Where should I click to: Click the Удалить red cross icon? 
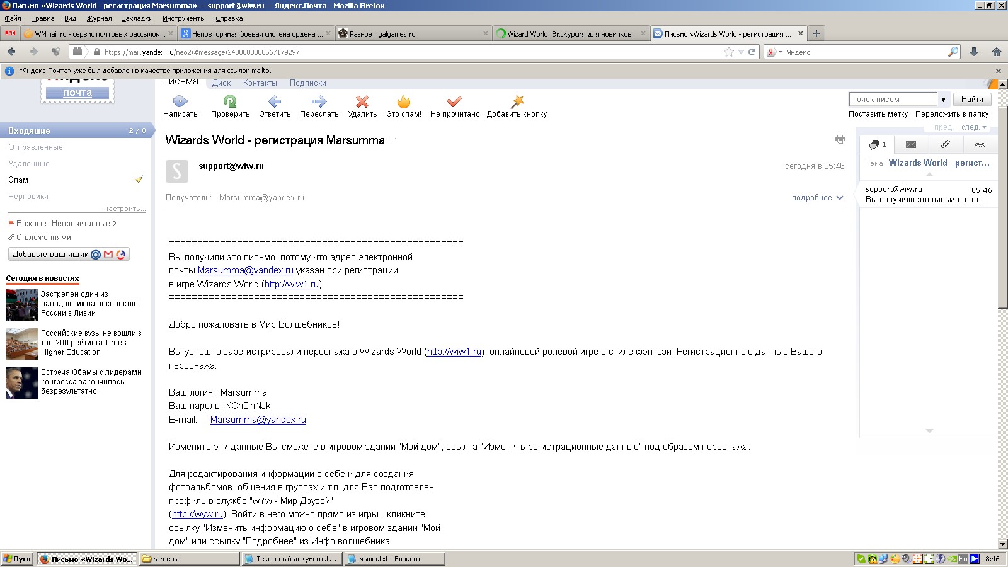click(362, 101)
